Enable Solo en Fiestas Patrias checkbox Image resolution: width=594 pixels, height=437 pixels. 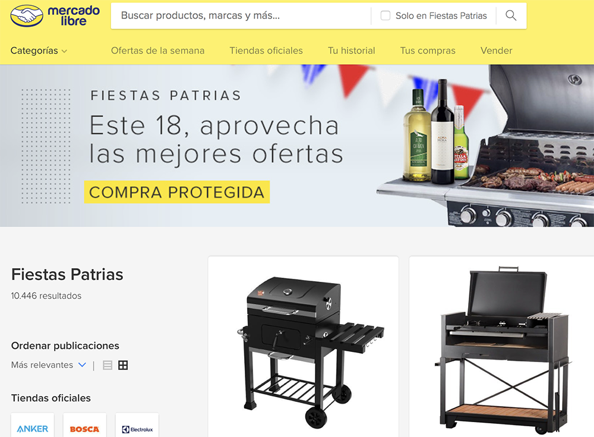386,15
